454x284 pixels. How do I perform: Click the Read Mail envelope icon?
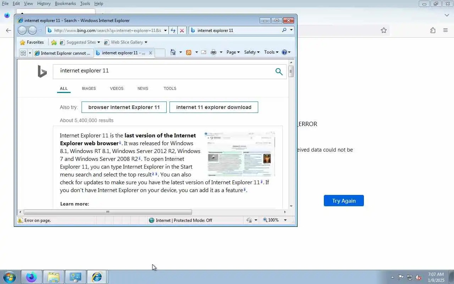coord(204,52)
